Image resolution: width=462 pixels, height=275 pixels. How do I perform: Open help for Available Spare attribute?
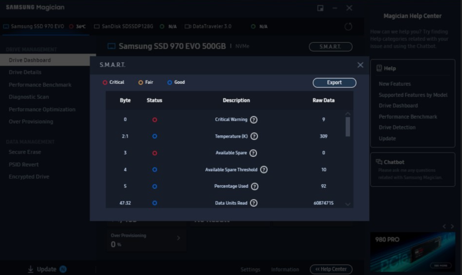click(x=253, y=153)
